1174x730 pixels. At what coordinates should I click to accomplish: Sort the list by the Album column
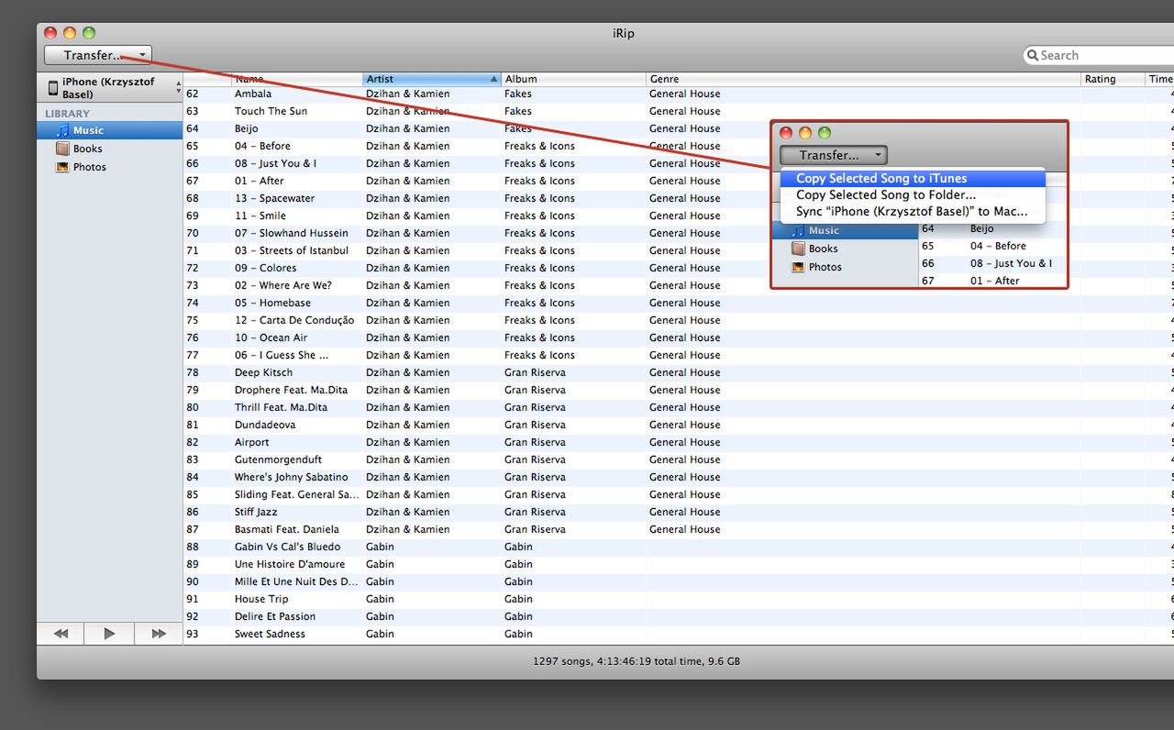pos(573,79)
